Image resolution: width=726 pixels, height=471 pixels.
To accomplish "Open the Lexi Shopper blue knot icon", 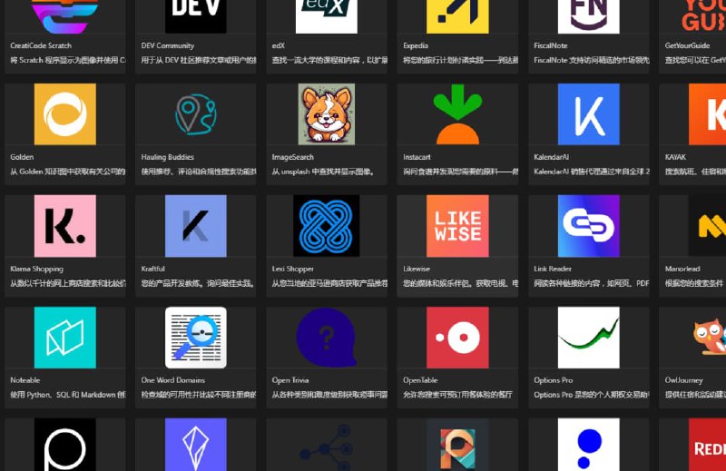I will [326, 226].
